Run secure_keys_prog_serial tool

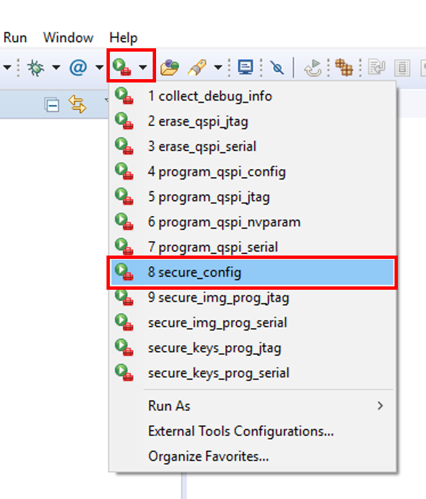click(x=253, y=373)
